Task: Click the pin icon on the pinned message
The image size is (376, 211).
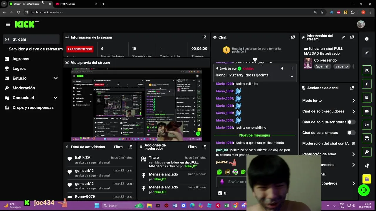Action: 282,69
